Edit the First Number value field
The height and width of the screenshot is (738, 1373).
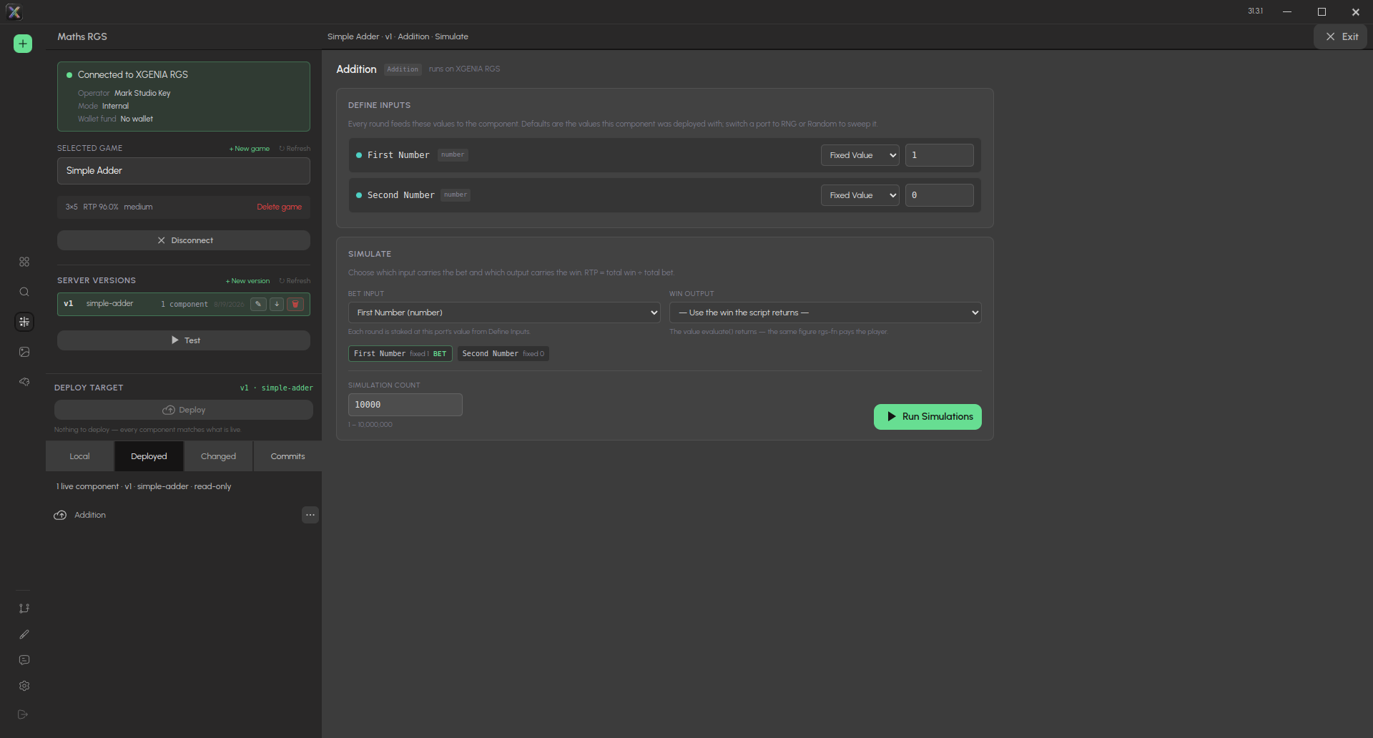(940, 155)
